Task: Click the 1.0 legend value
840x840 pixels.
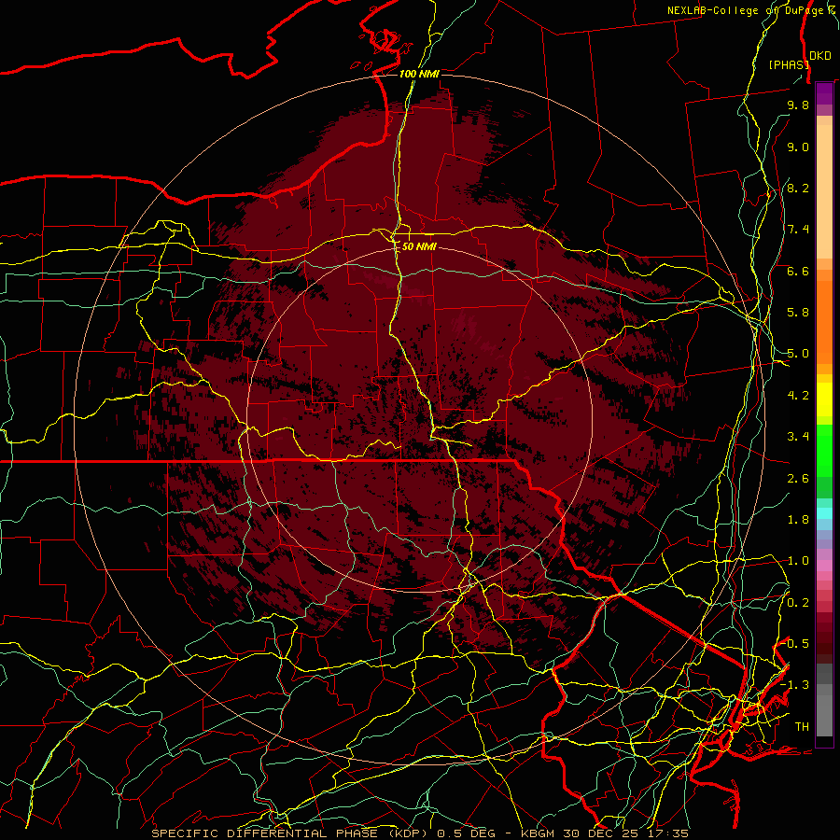Action: tap(798, 561)
